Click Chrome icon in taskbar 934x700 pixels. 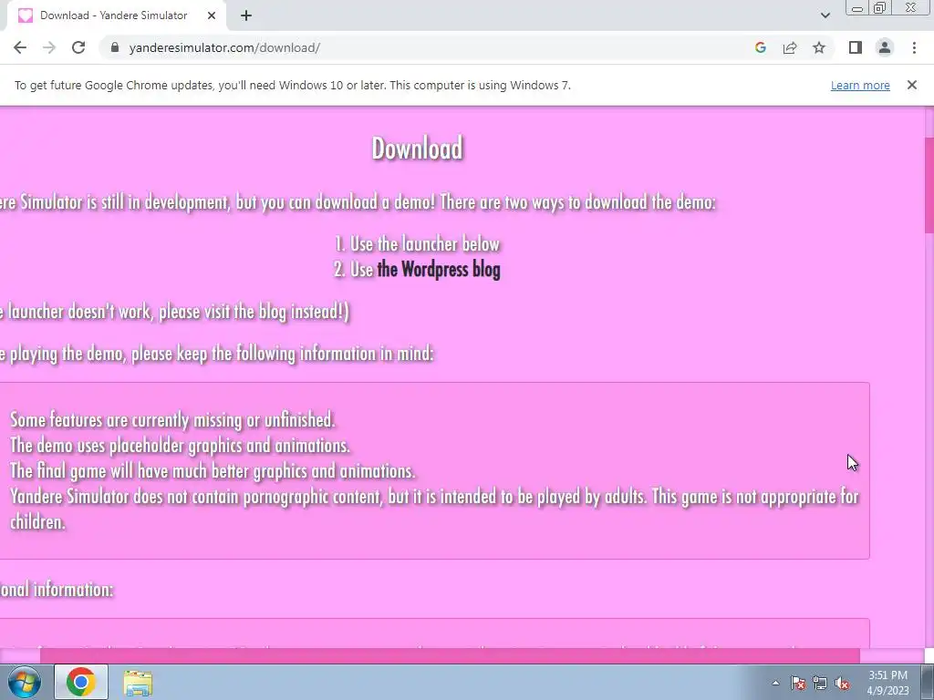click(x=81, y=682)
